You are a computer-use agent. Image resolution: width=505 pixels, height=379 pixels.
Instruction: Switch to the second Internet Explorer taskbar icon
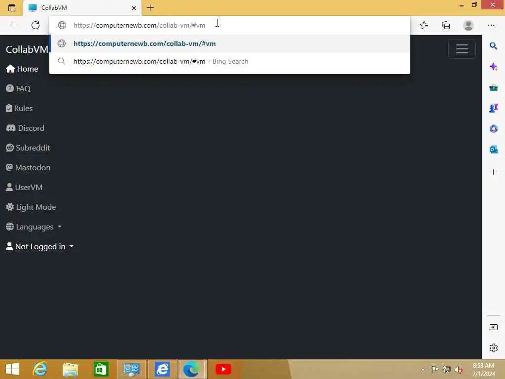click(x=162, y=369)
